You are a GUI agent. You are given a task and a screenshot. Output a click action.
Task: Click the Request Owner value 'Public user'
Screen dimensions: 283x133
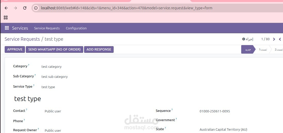(x=53, y=130)
